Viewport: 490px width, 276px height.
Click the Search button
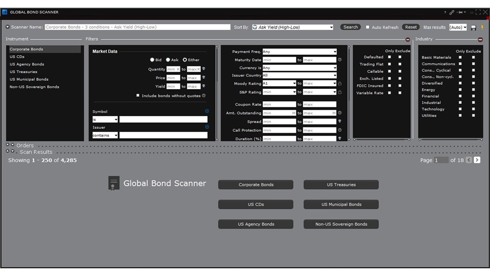coord(350,27)
